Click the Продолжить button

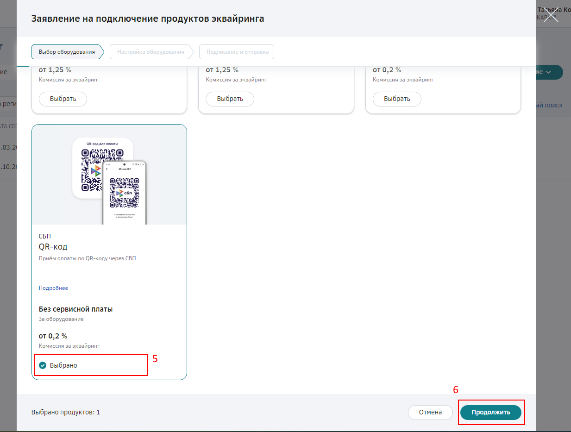(491, 412)
